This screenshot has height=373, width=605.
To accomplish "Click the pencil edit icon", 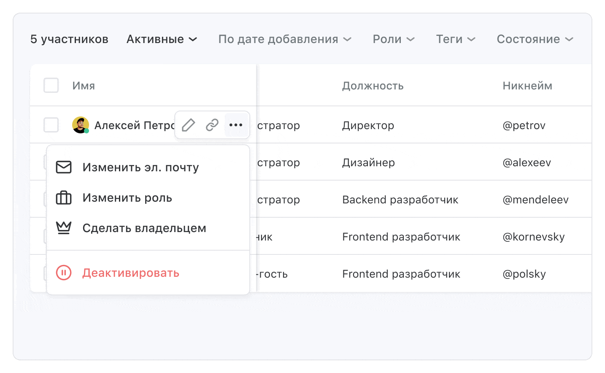I will 189,125.
